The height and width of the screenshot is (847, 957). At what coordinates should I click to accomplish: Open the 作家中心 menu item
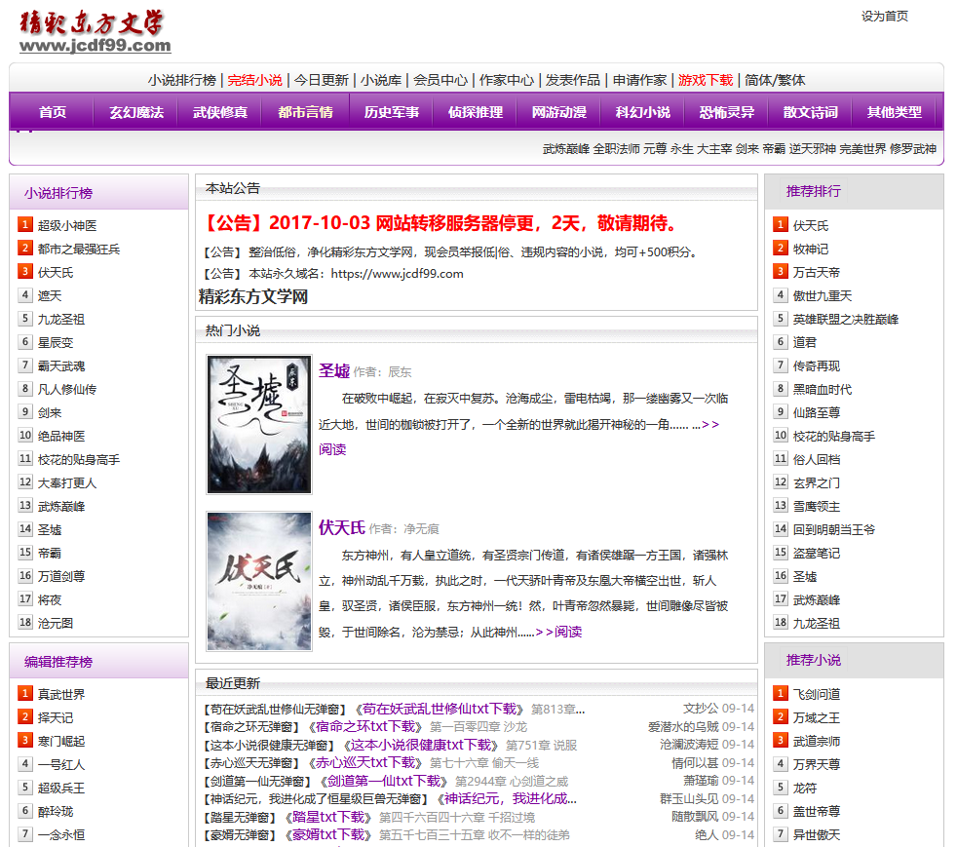(x=506, y=80)
